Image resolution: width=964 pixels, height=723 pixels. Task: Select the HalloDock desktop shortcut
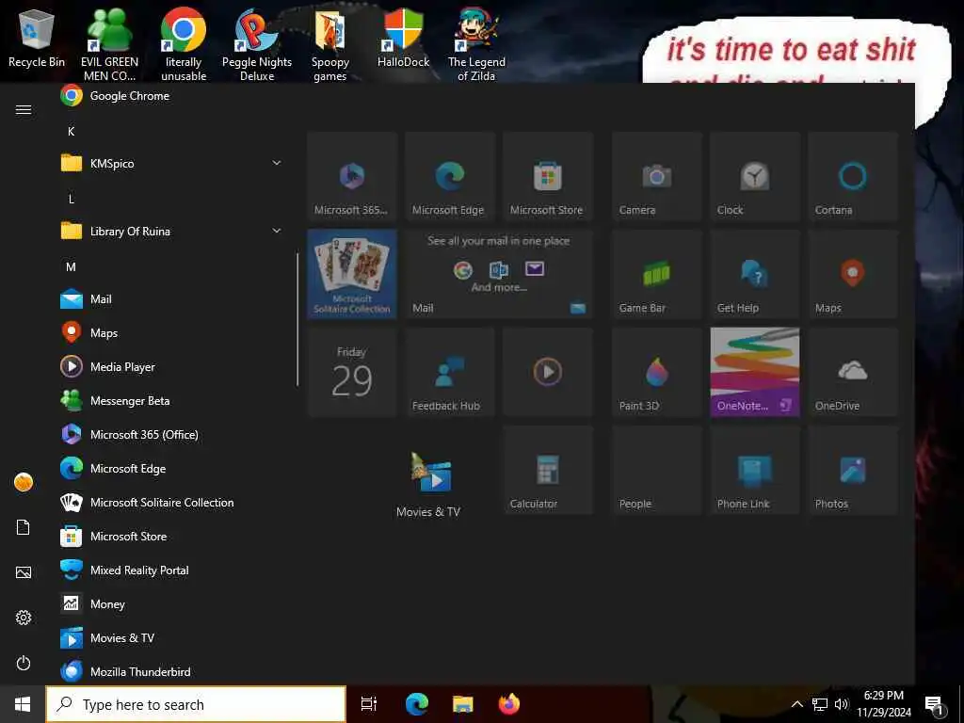click(x=403, y=39)
